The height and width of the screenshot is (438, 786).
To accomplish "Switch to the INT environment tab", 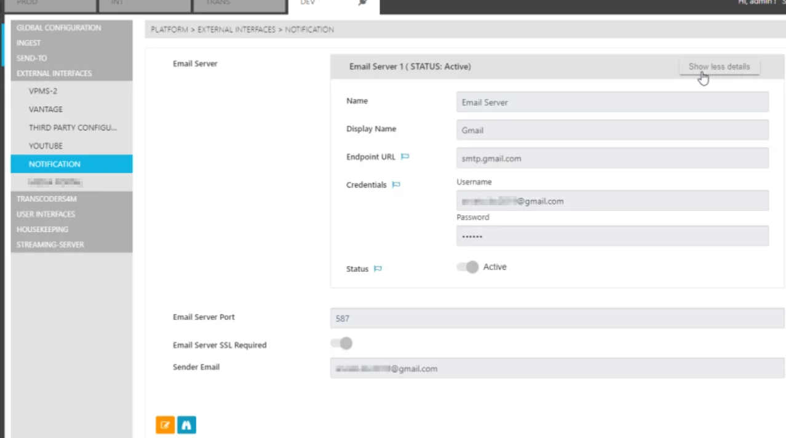I will pyautogui.click(x=145, y=4).
